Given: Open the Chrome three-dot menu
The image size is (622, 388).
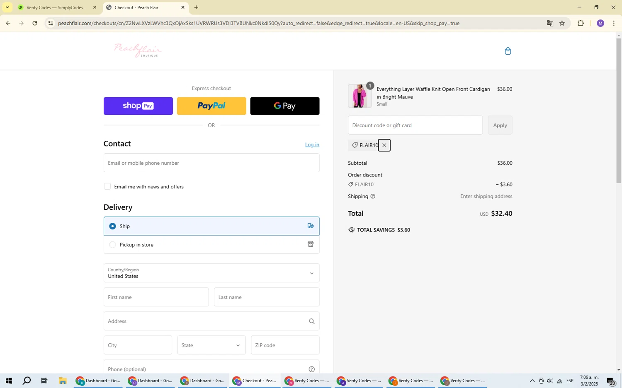Looking at the screenshot, I should point(614,23).
